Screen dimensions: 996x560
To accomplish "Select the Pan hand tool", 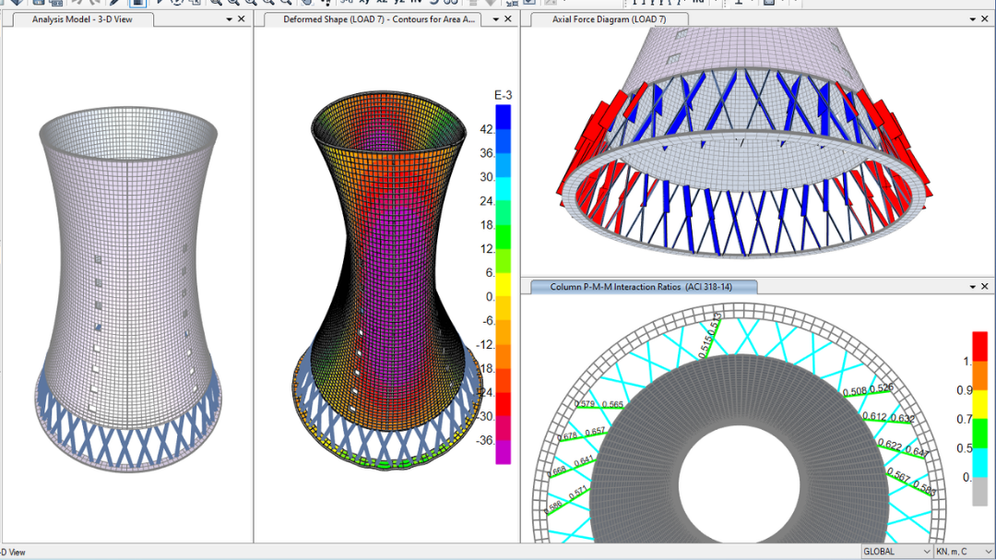I will (306, 2).
